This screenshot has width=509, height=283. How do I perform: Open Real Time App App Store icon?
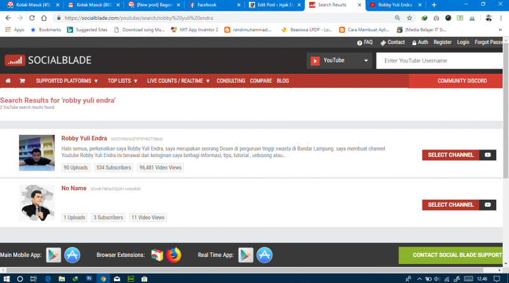264,255
